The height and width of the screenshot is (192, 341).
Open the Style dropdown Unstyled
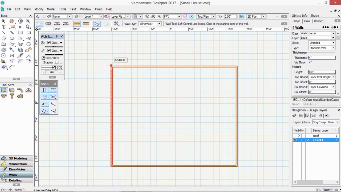click(322, 43)
